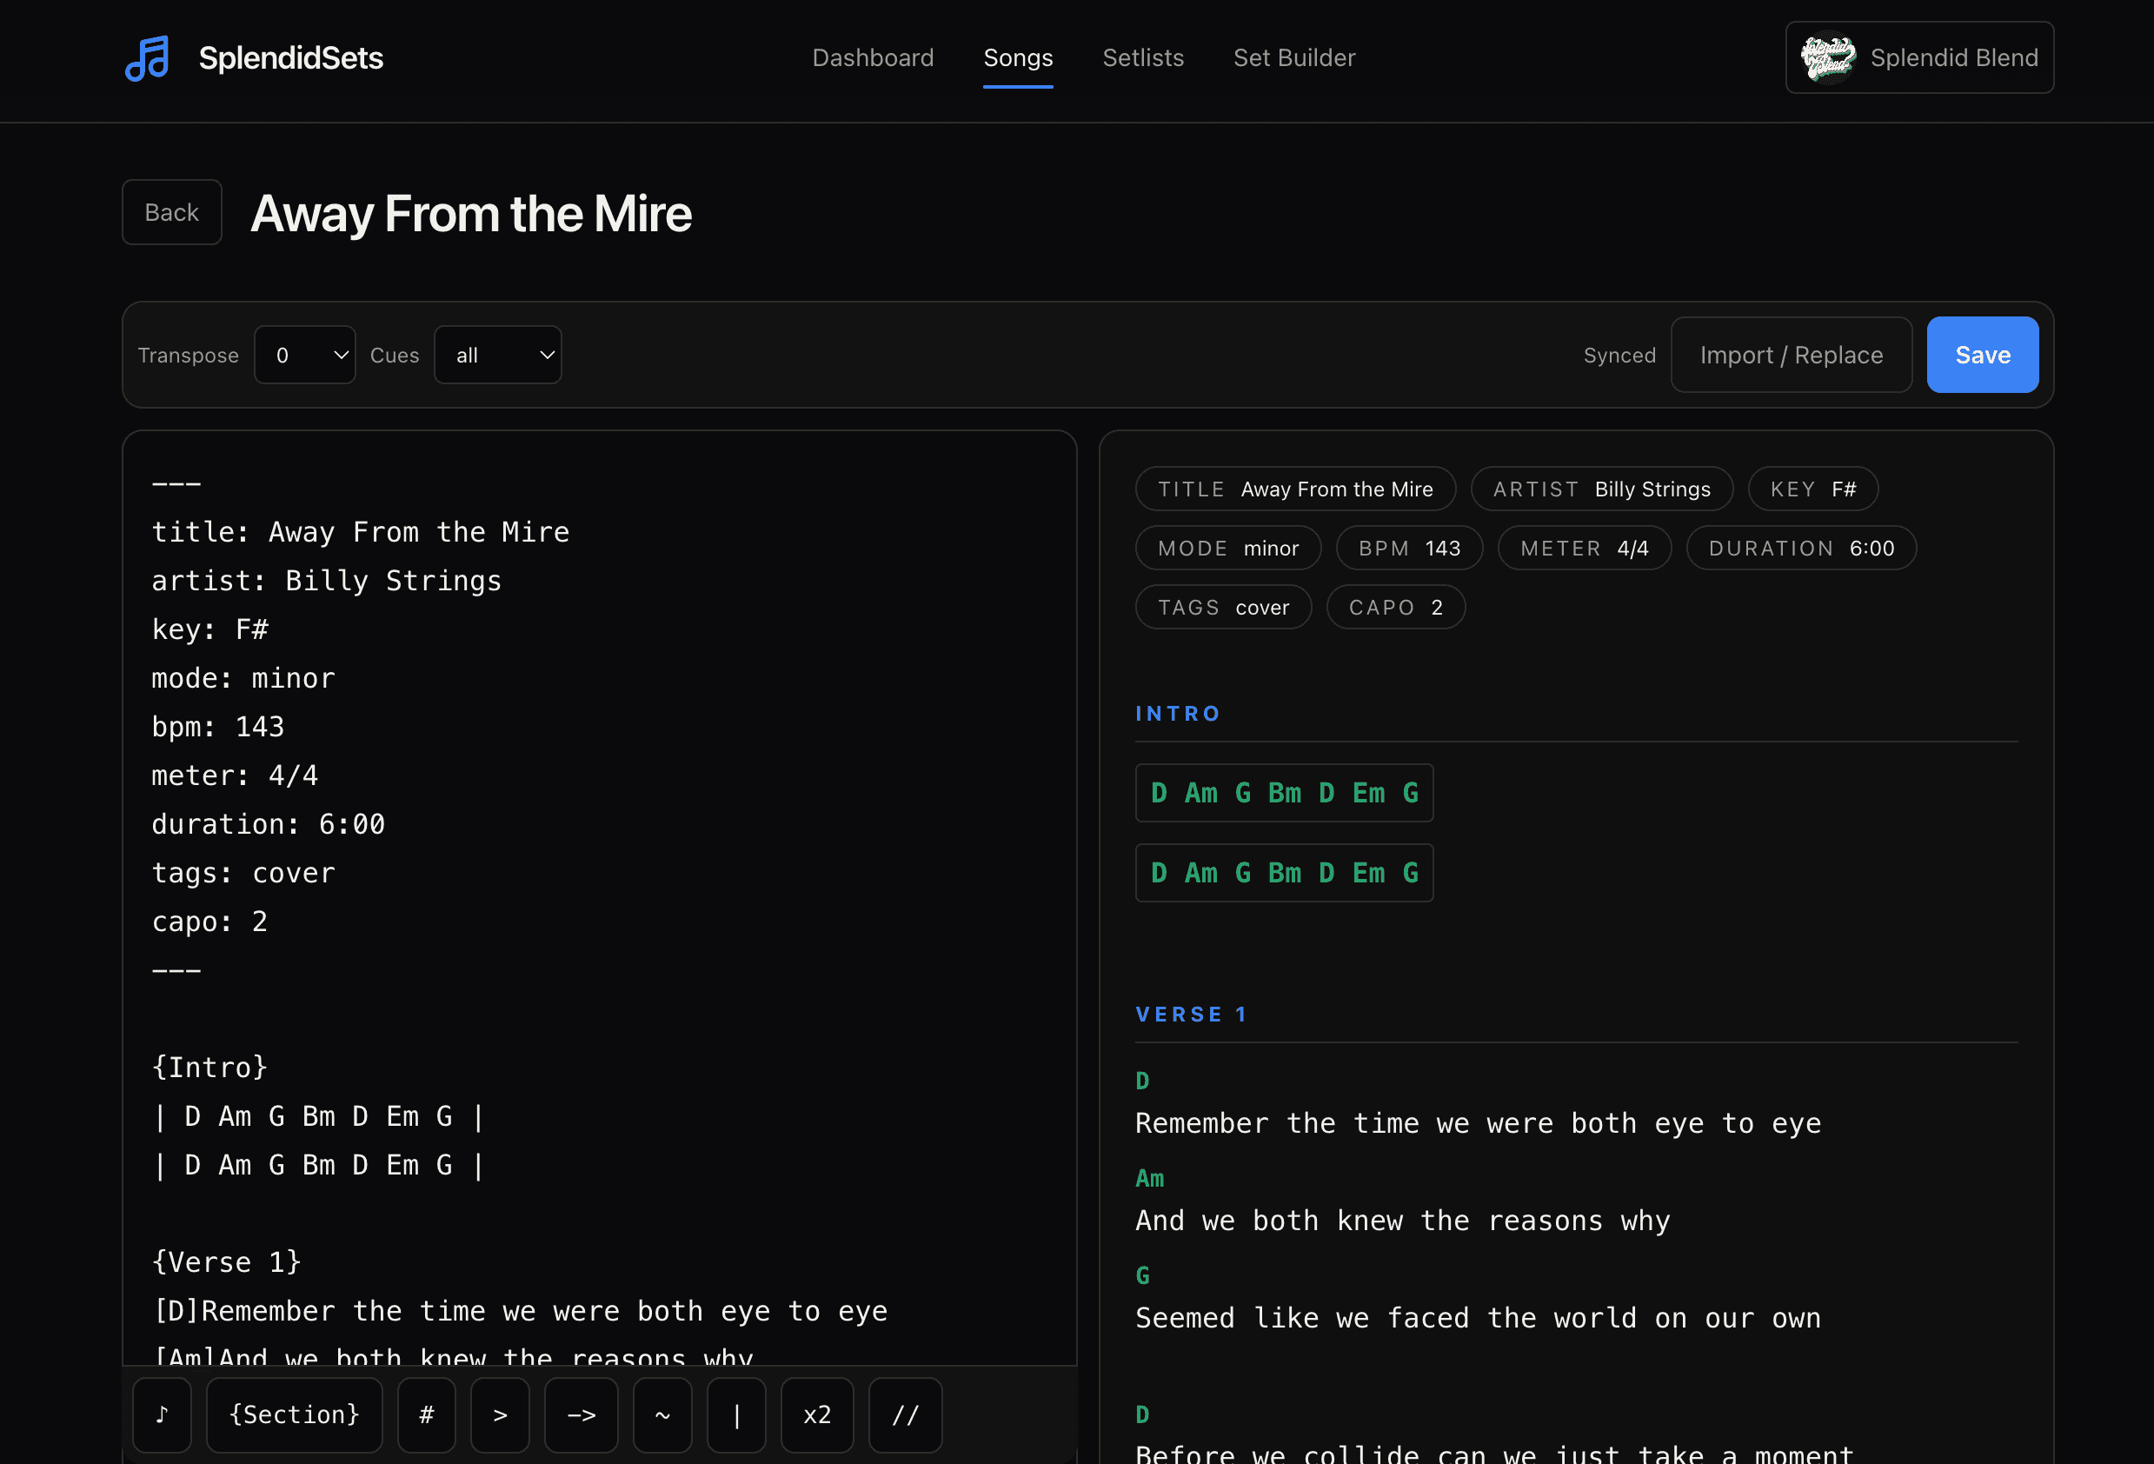
Task: Click the INTRO section heading
Action: (1178, 713)
